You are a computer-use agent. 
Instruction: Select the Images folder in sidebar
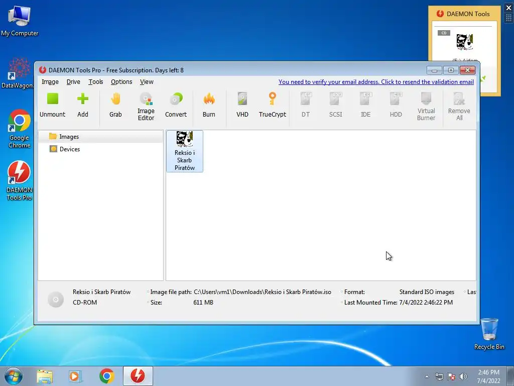pyautogui.click(x=100, y=137)
